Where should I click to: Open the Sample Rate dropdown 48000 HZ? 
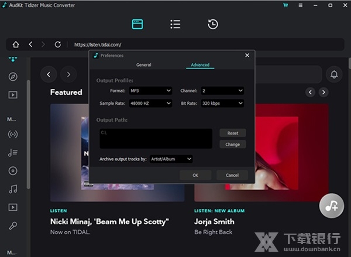tap(150, 103)
